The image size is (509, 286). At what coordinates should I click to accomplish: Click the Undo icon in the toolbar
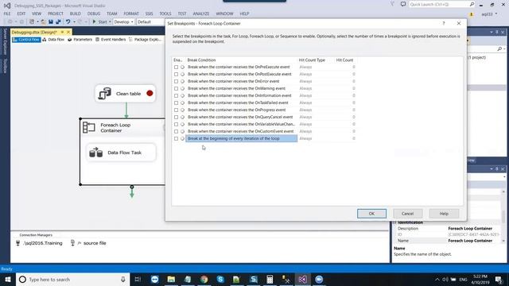point(68,21)
